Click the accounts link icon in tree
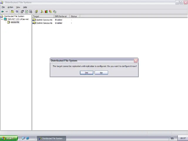This screenshot has height=141, width=188. 9,22
